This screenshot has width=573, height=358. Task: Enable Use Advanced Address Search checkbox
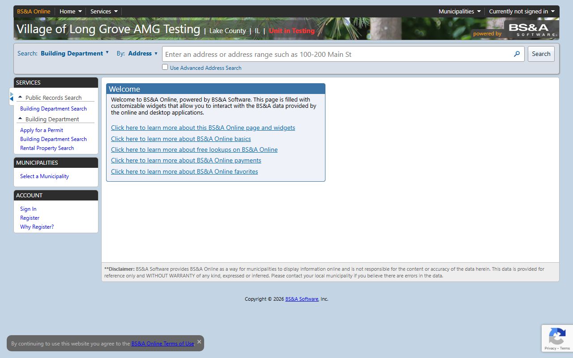tap(165, 67)
